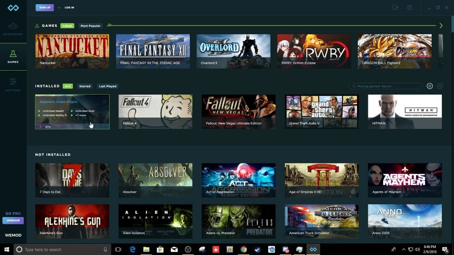Switch to grid view layout
The height and width of the screenshot is (255, 454).
[x=430, y=86]
